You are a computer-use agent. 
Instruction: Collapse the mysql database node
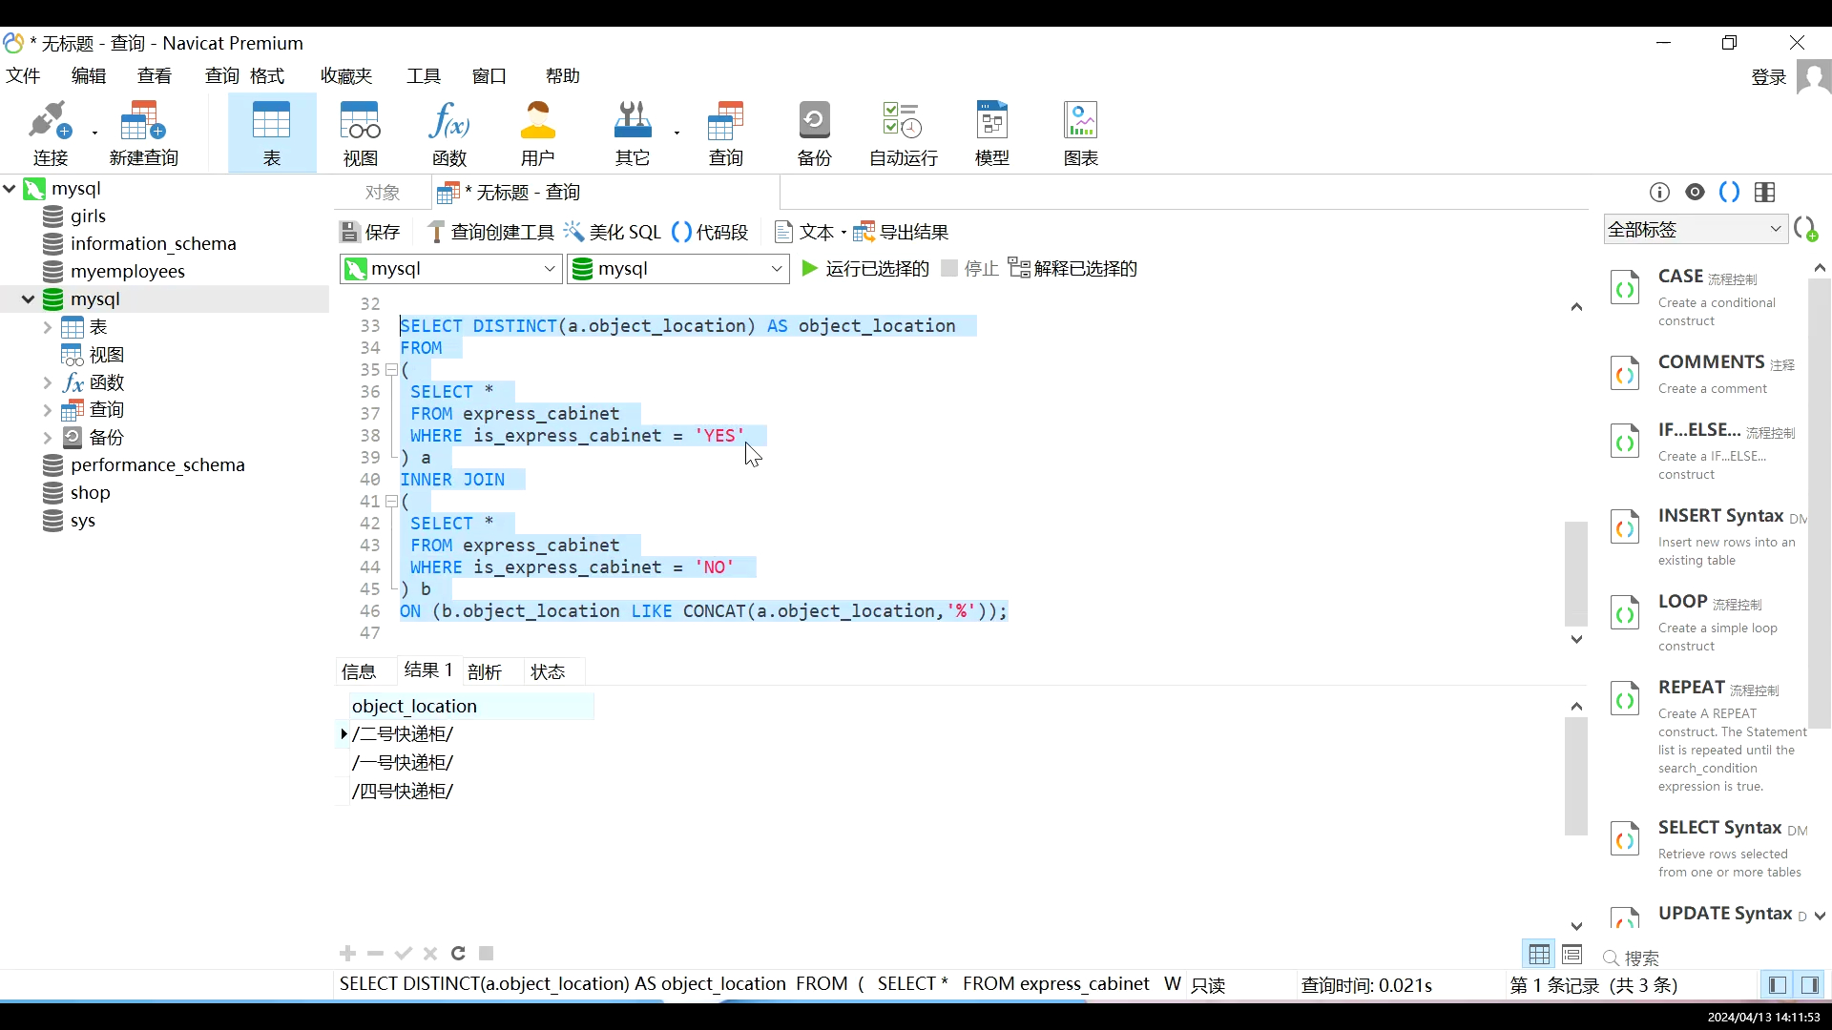coord(28,299)
